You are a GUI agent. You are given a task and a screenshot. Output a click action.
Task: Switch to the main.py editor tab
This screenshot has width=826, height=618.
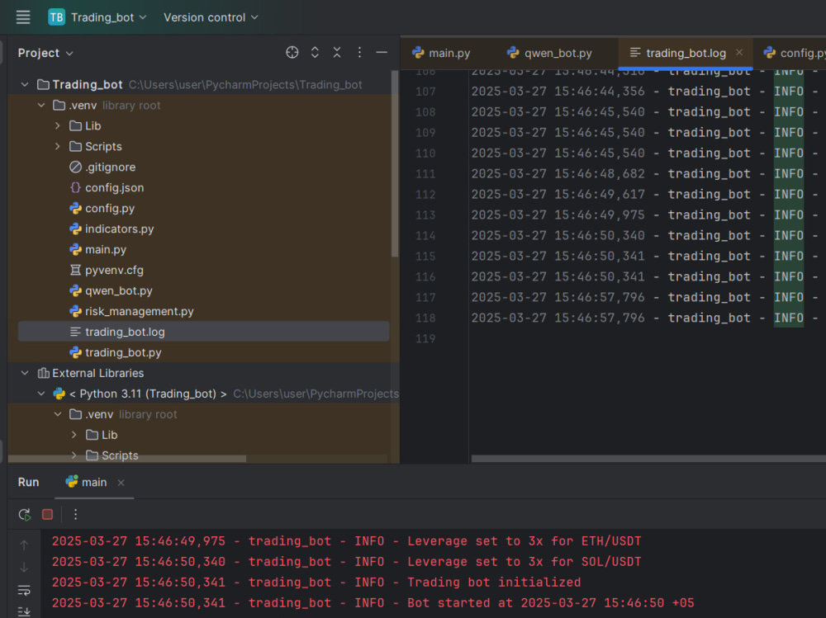pyautogui.click(x=441, y=53)
